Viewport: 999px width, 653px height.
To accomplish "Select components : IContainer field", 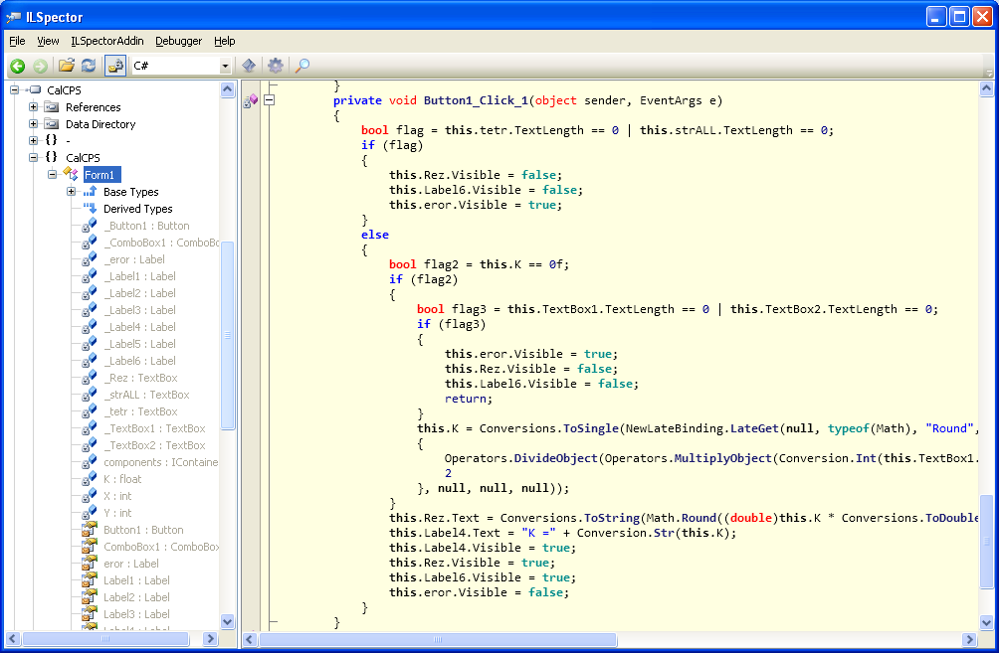I will coord(161,462).
